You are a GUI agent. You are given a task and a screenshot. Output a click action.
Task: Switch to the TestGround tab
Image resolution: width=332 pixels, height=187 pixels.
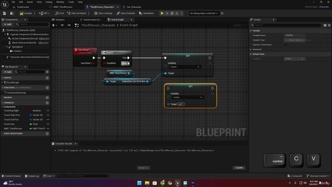point(23,7)
